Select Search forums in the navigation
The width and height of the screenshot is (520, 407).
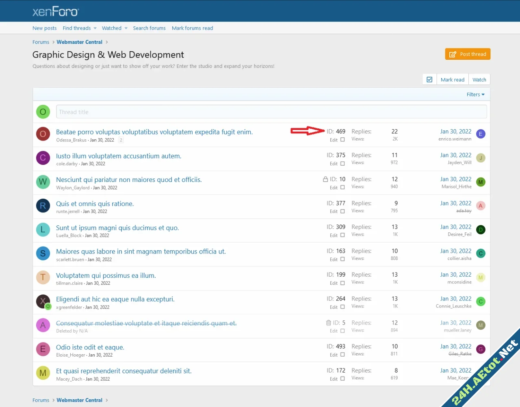click(149, 28)
